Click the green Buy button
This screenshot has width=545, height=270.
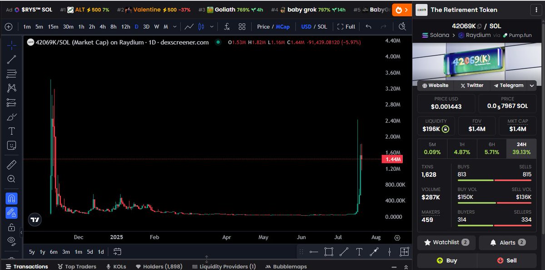click(x=446, y=260)
